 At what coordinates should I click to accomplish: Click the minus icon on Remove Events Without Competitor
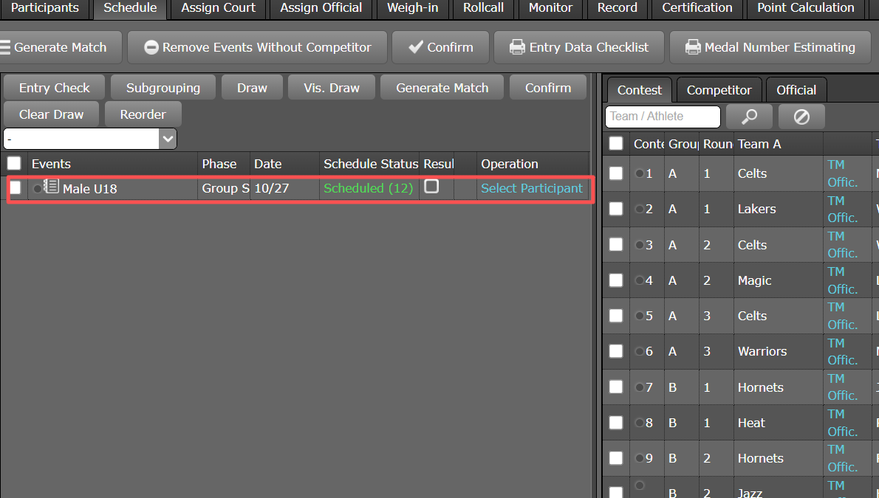tap(151, 47)
